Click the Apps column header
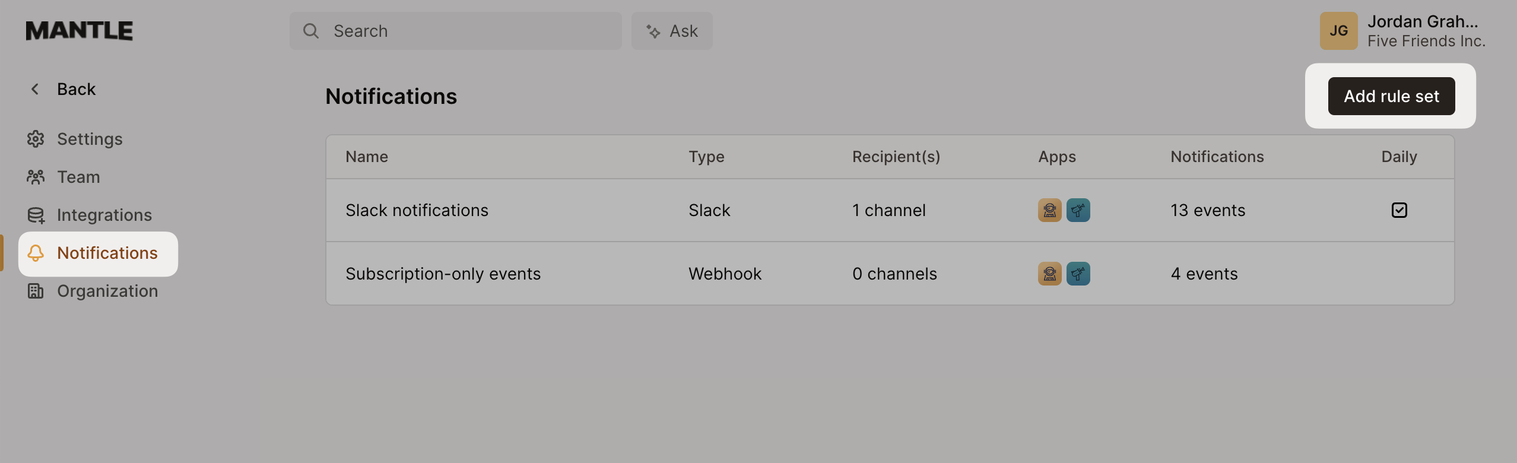The width and height of the screenshot is (1517, 463). (x=1057, y=157)
